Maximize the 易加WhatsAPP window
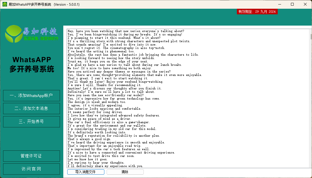This screenshot has height=178, width=312. point(292,4)
